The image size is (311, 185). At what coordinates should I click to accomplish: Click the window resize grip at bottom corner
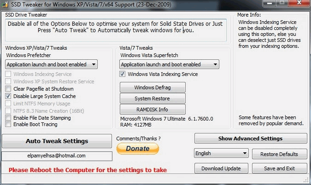click(306, 180)
